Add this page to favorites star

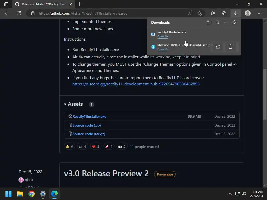(199, 13)
